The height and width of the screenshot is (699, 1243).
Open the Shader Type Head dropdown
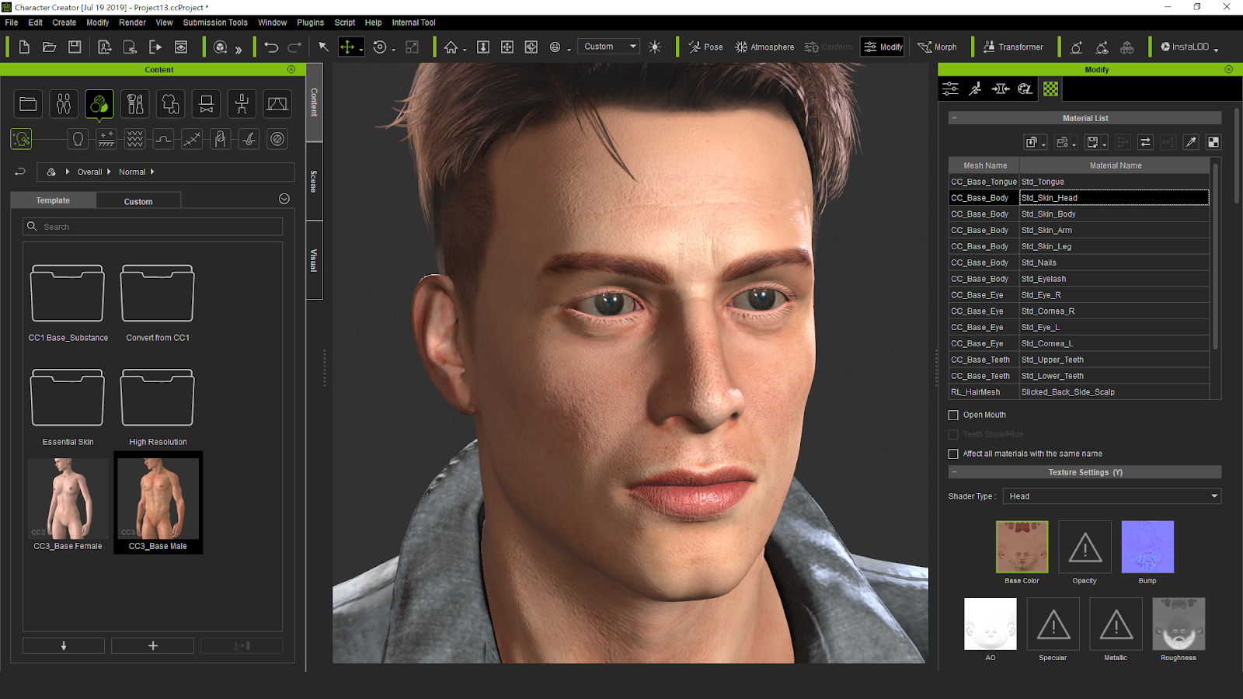pos(1112,496)
